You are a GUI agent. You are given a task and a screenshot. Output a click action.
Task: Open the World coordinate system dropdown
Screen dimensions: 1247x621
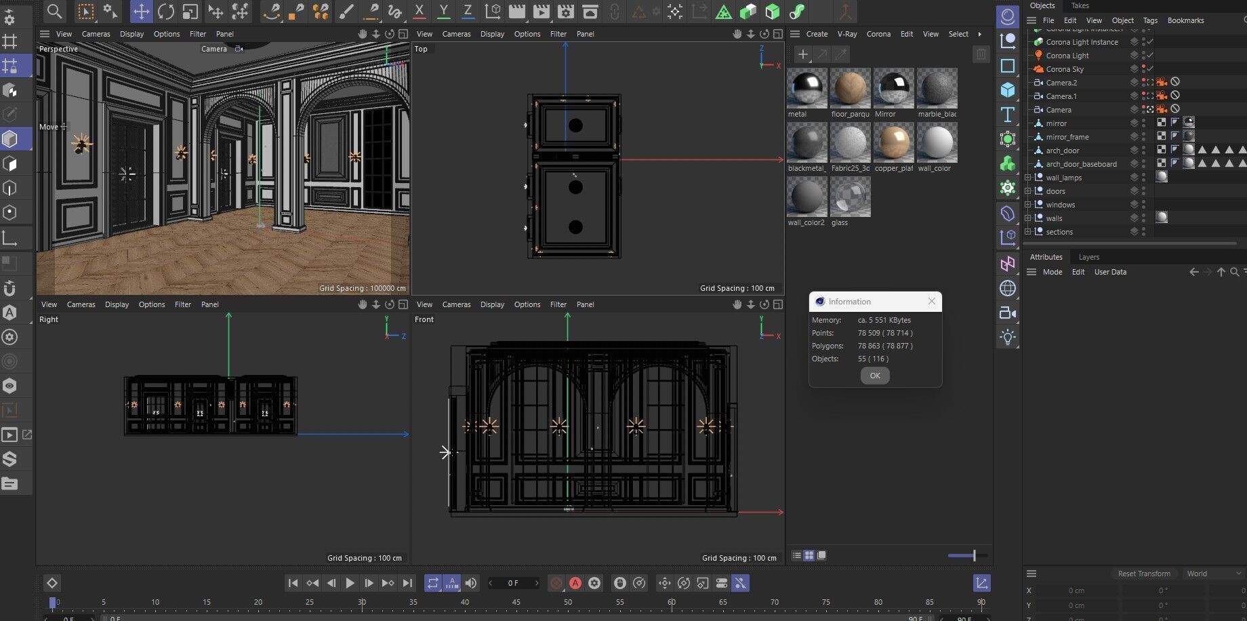tap(1213, 574)
